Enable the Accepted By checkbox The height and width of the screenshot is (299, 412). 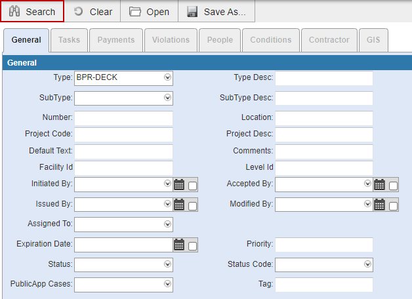393,186
